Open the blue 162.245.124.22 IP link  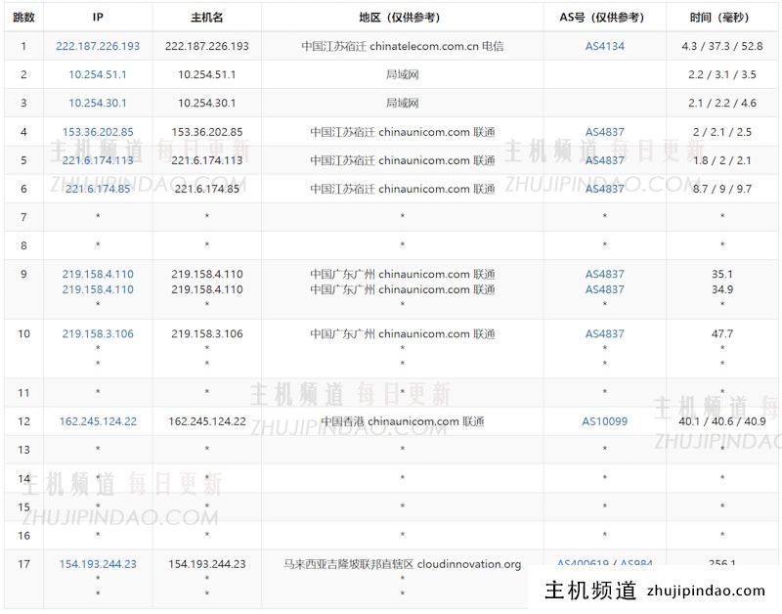[98, 421]
